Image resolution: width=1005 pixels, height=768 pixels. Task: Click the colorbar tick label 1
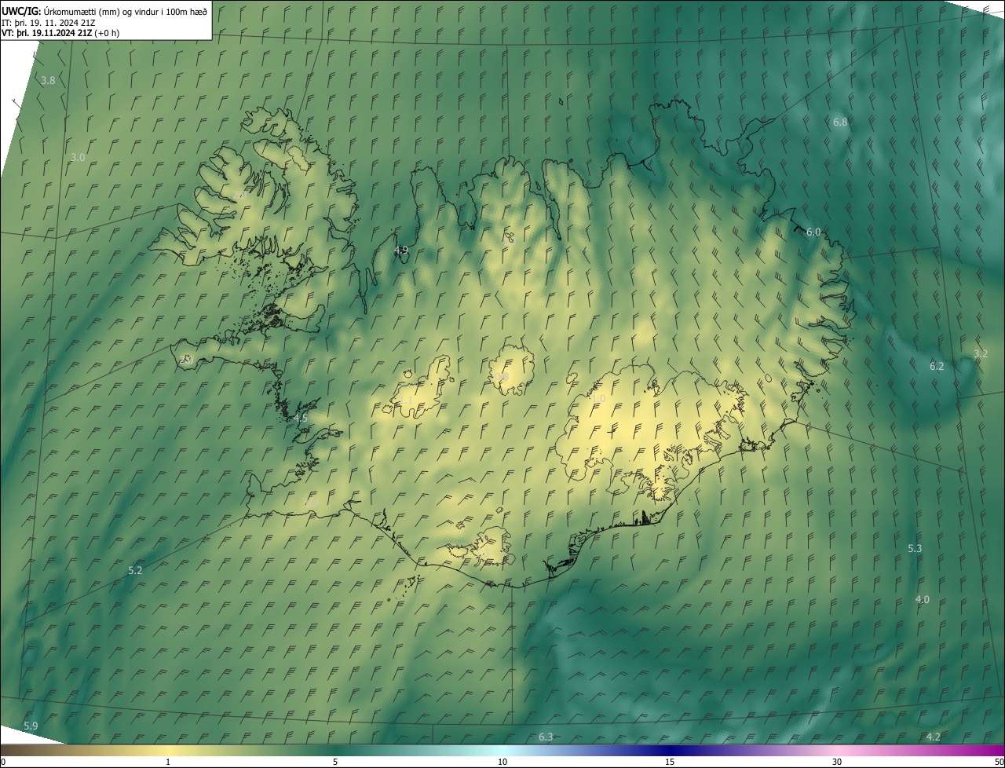coord(168,763)
